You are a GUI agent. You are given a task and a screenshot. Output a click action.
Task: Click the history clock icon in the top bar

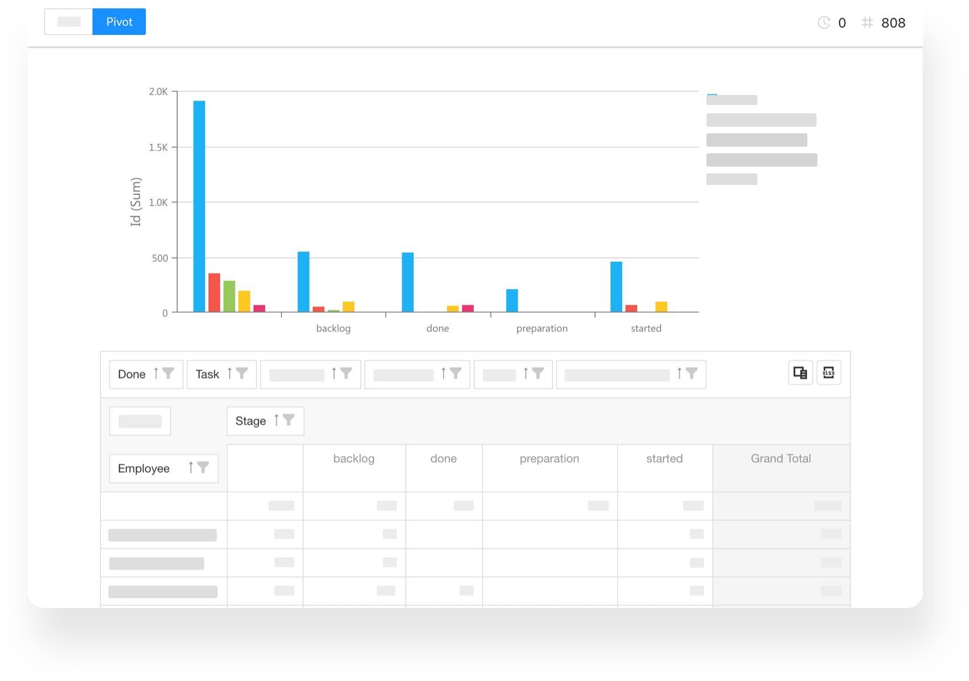click(823, 23)
